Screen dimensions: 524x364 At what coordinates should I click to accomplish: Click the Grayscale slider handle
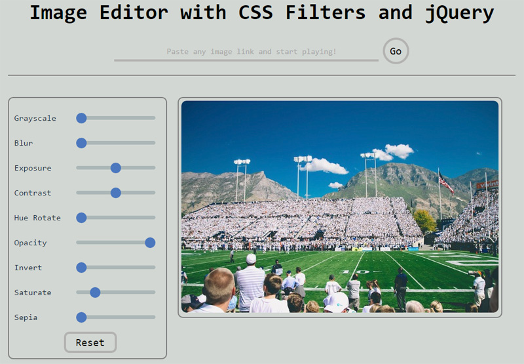click(81, 118)
